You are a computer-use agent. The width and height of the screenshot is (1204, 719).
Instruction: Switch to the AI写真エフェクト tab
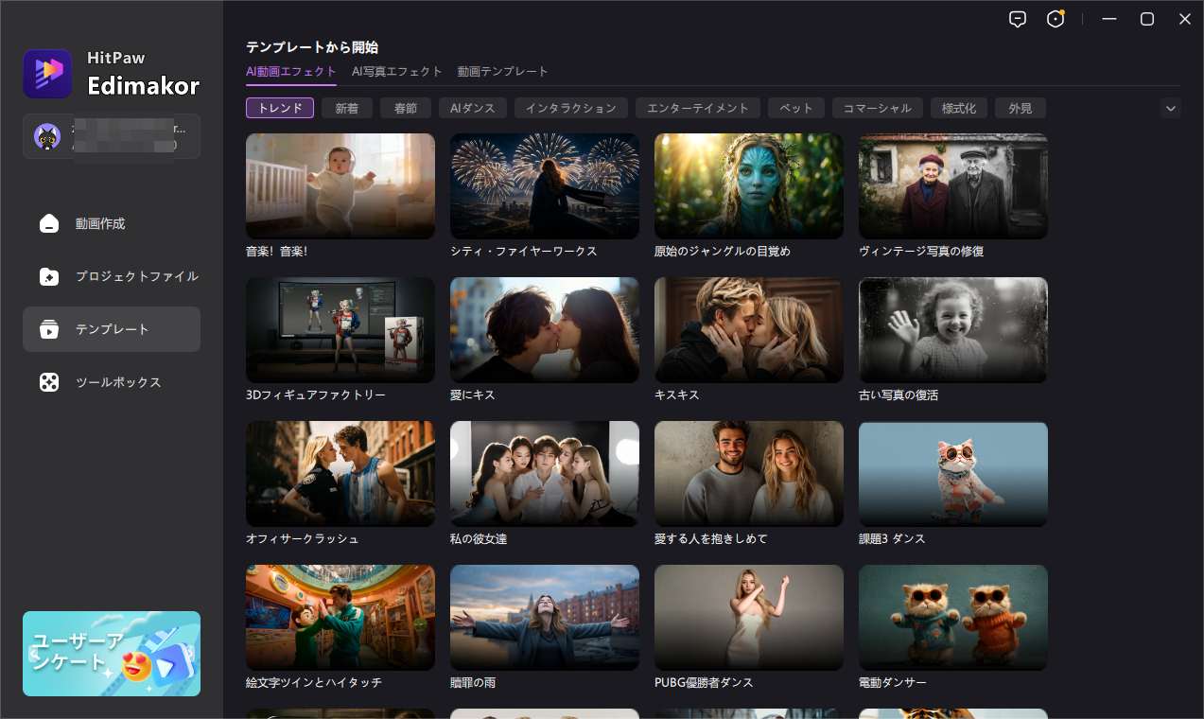click(x=397, y=71)
